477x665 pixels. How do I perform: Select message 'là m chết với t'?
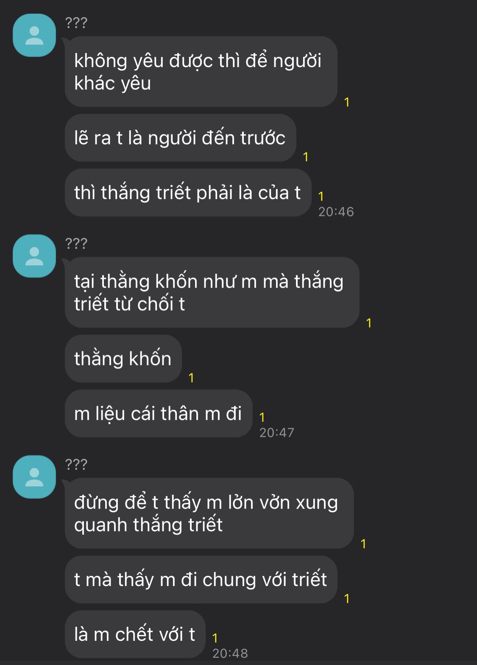(x=135, y=634)
